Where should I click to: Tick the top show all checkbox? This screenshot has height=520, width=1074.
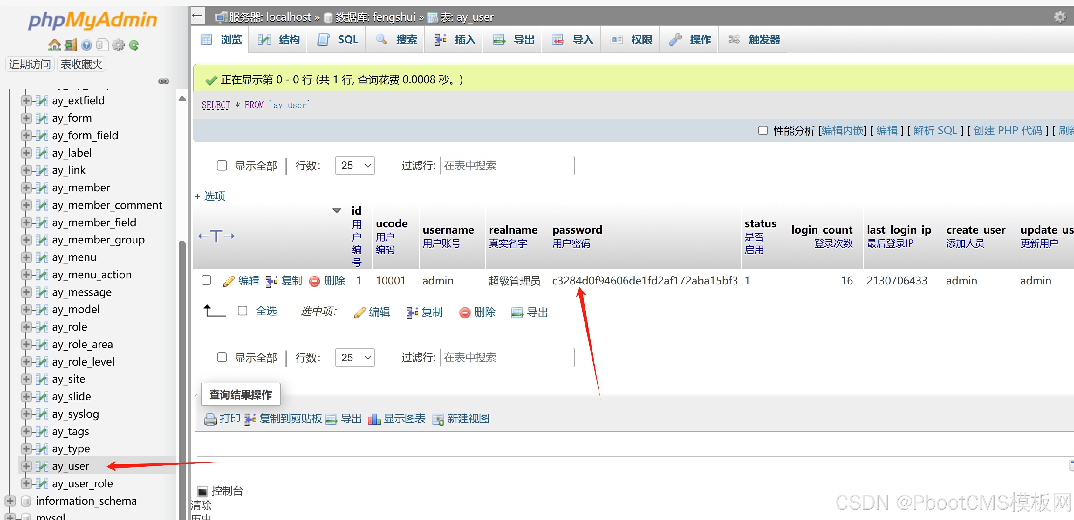click(222, 166)
